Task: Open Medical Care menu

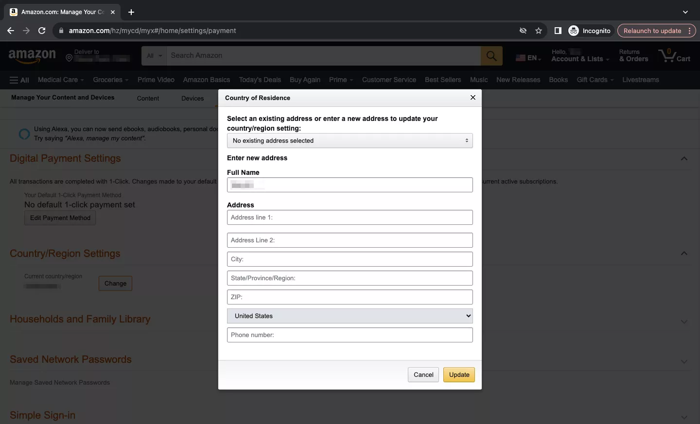Action: (x=61, y=80)
